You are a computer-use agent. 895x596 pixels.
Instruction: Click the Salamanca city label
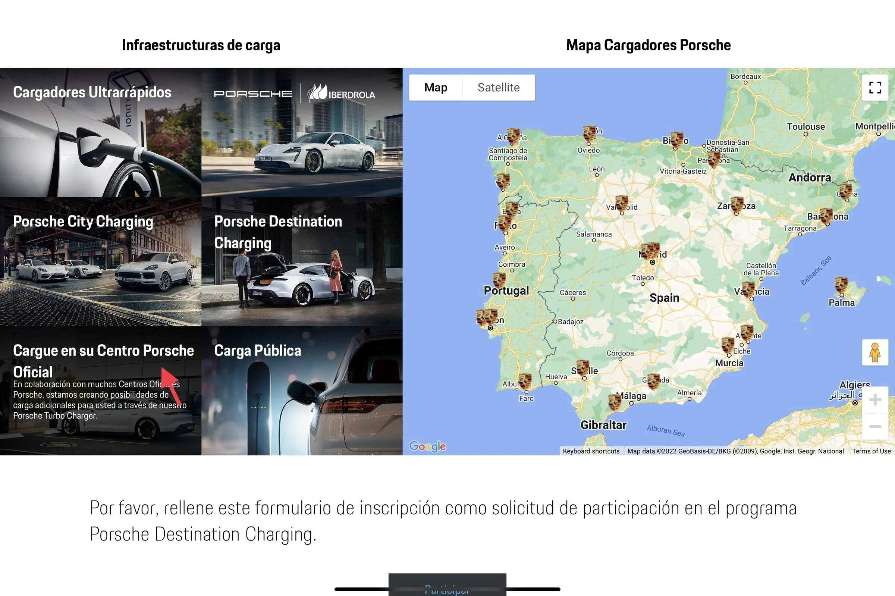pyautogui.click(x=594, y=234)
